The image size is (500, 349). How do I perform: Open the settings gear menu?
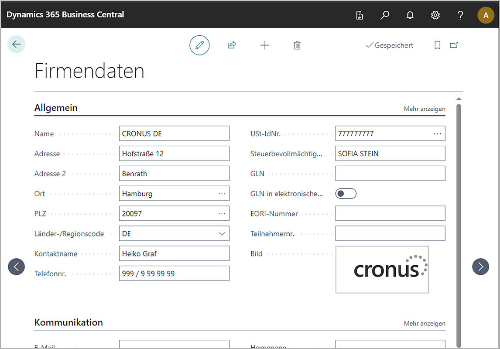[435, 15]
